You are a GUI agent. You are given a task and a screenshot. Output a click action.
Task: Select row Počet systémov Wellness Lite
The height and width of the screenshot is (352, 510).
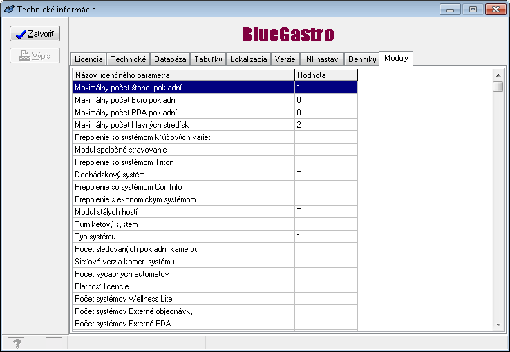[216, 299]
